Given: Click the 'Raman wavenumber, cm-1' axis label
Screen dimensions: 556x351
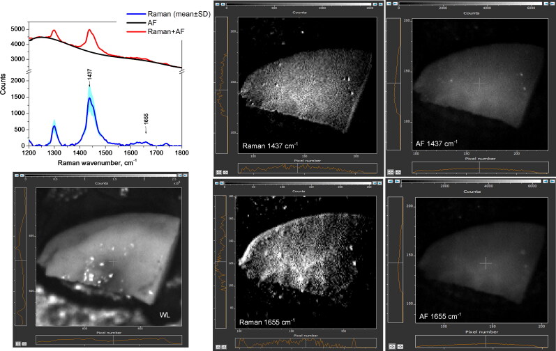Looking at the screenshot, I should 97,163.
